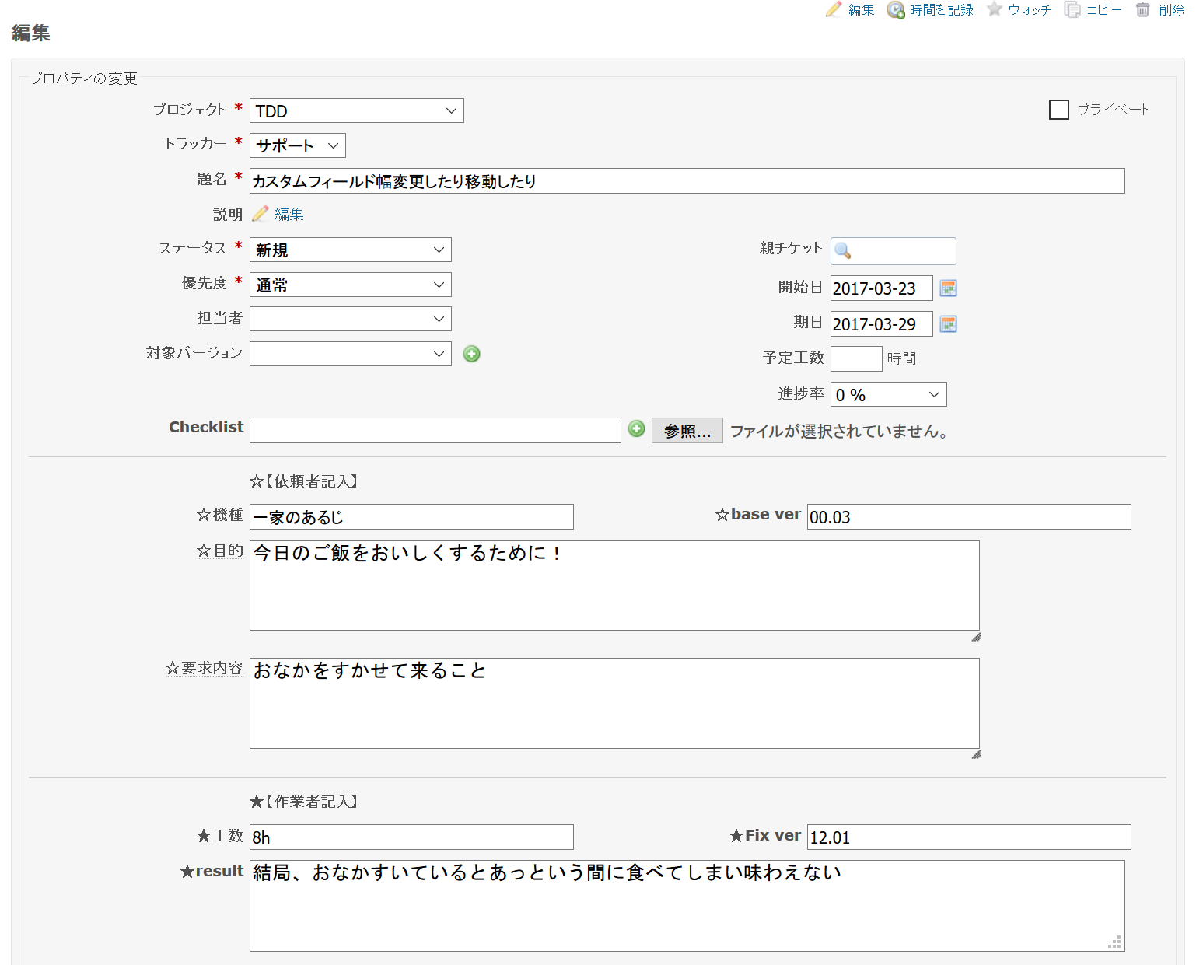Image resolution: width=1196 pixels, height=965 pixels.
Task: Click the コピー copy icon
Action: [x=1072, y=10]
